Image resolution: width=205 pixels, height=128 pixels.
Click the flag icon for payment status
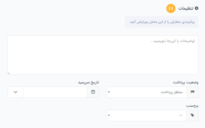point(192,92)
